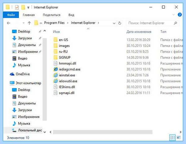Sort by the Тип column header
186x144 pixels.
(x=163, y=32)
